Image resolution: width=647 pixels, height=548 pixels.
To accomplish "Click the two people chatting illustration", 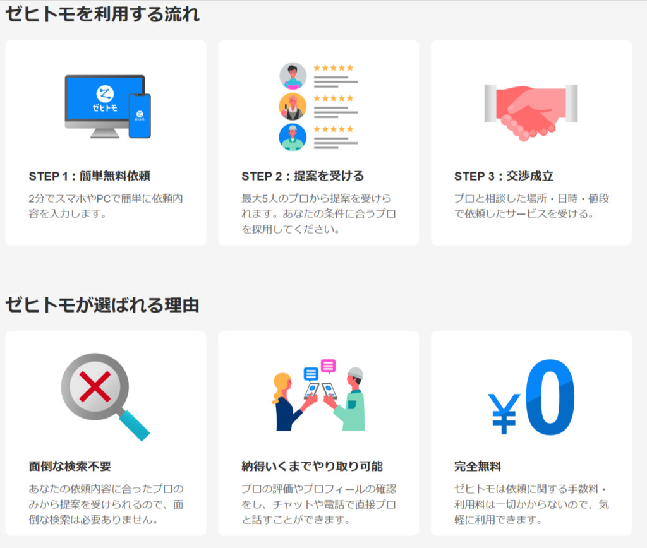I will tap(318, 395).
